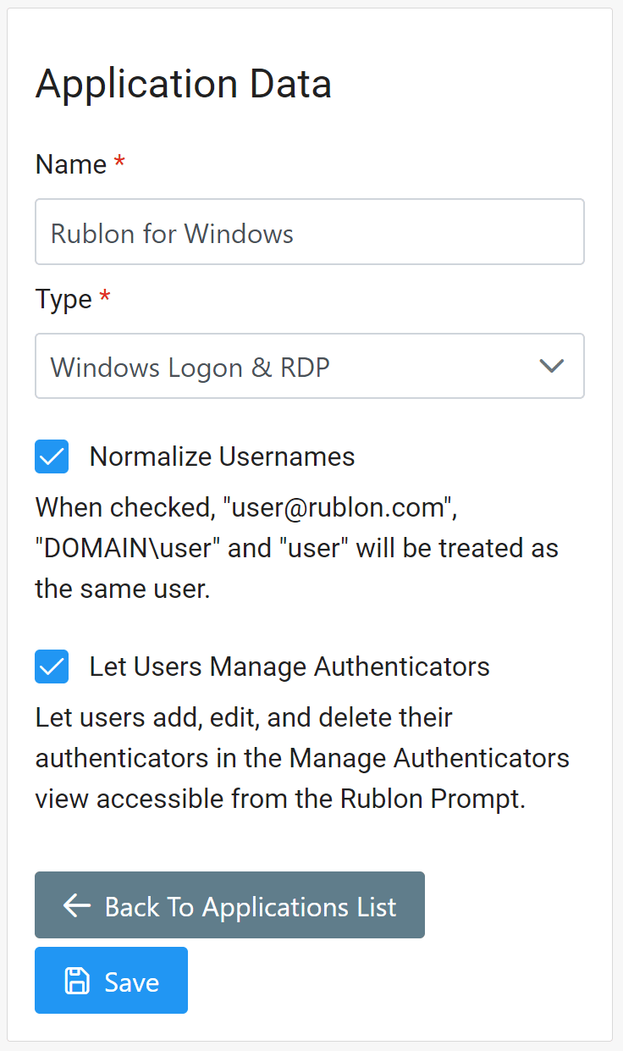Click the "Normalize Usernames" label text
Viewport: 623px width, 1051px height.
coord(222,456)
